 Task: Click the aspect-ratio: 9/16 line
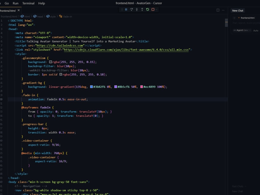(x=44, y=145)
